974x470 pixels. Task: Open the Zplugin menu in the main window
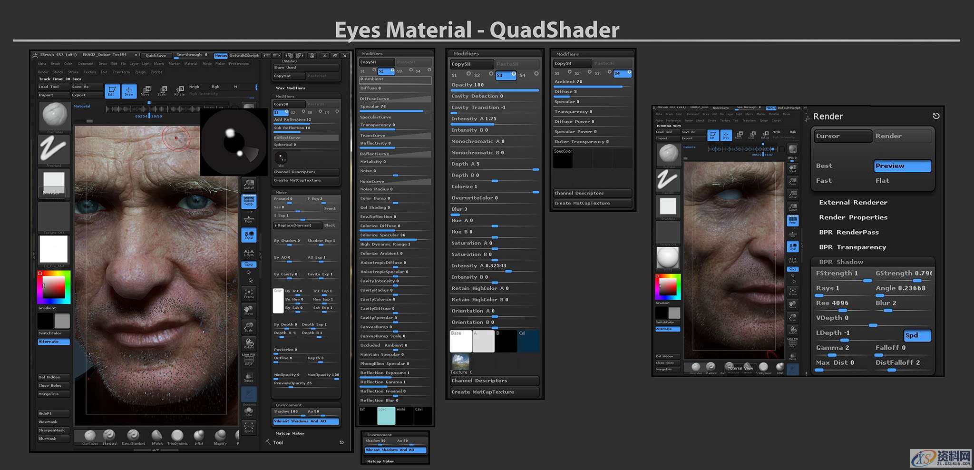[140, 72]
